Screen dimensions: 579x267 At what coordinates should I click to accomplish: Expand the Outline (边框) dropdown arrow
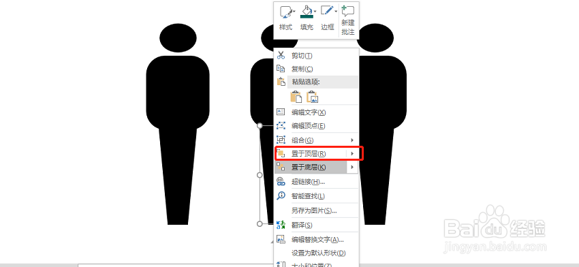click(x=336, y=12)
